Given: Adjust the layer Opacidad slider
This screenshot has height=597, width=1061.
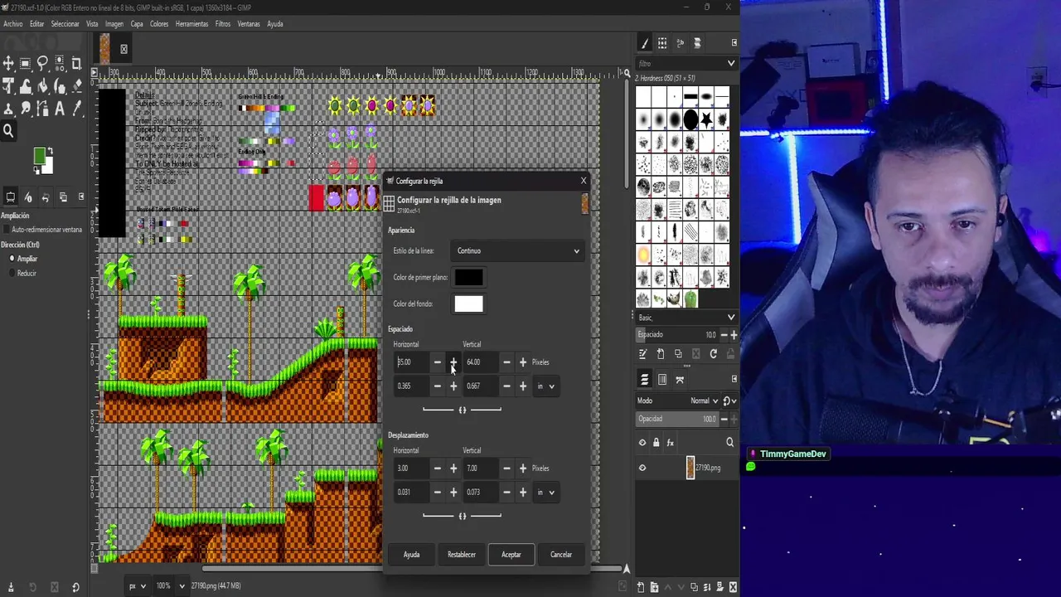Looking at the screenshot, I should coord(677,420).
